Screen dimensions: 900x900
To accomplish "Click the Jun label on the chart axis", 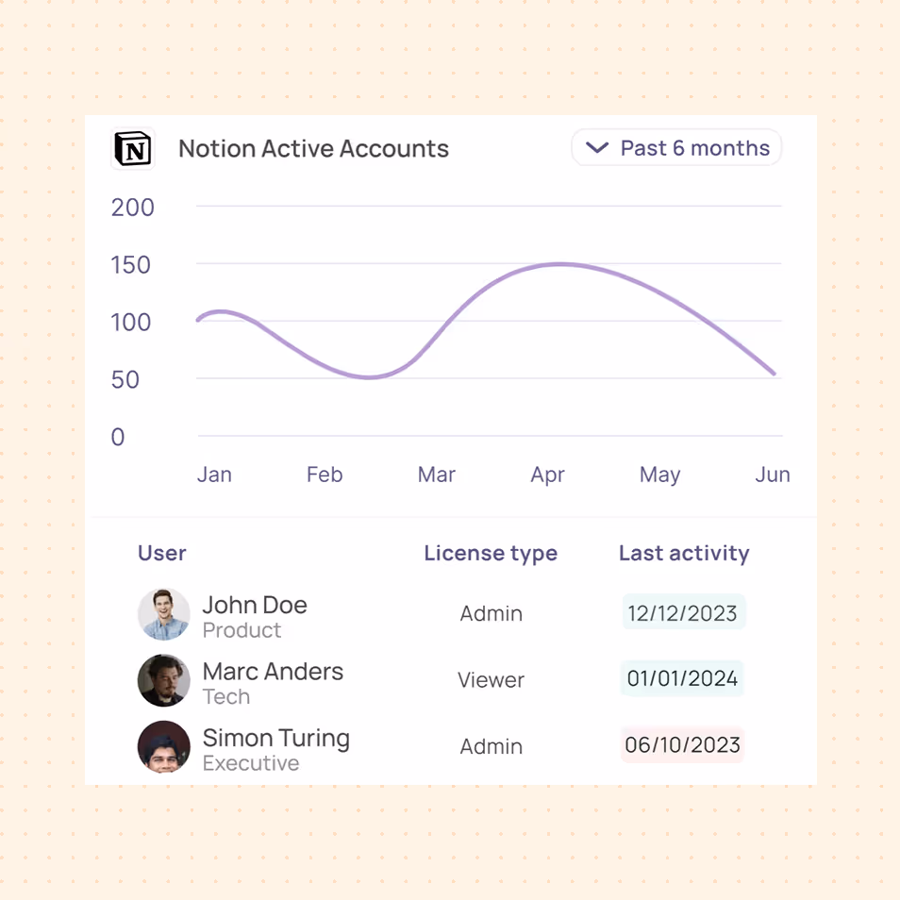I will click(773, 475).
